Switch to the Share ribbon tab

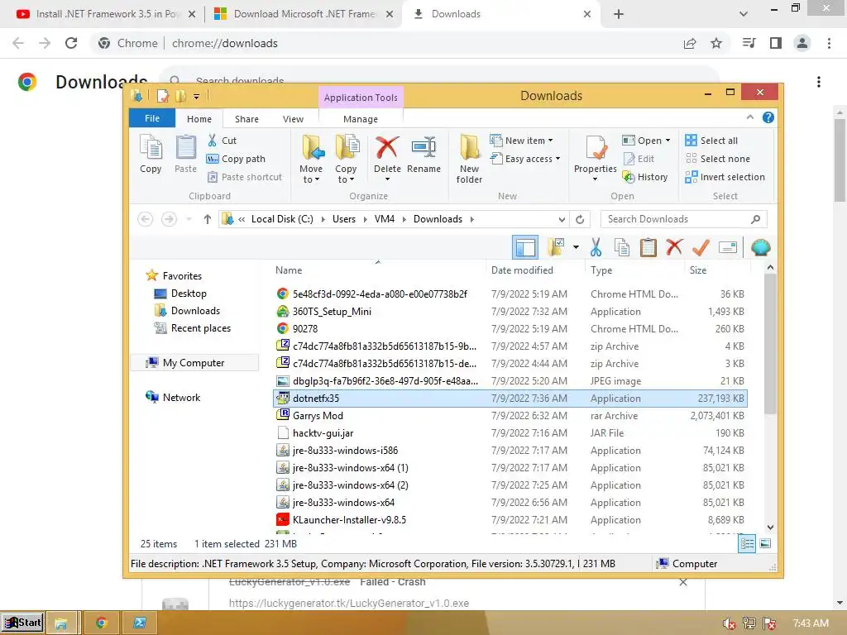click(246, 119)
